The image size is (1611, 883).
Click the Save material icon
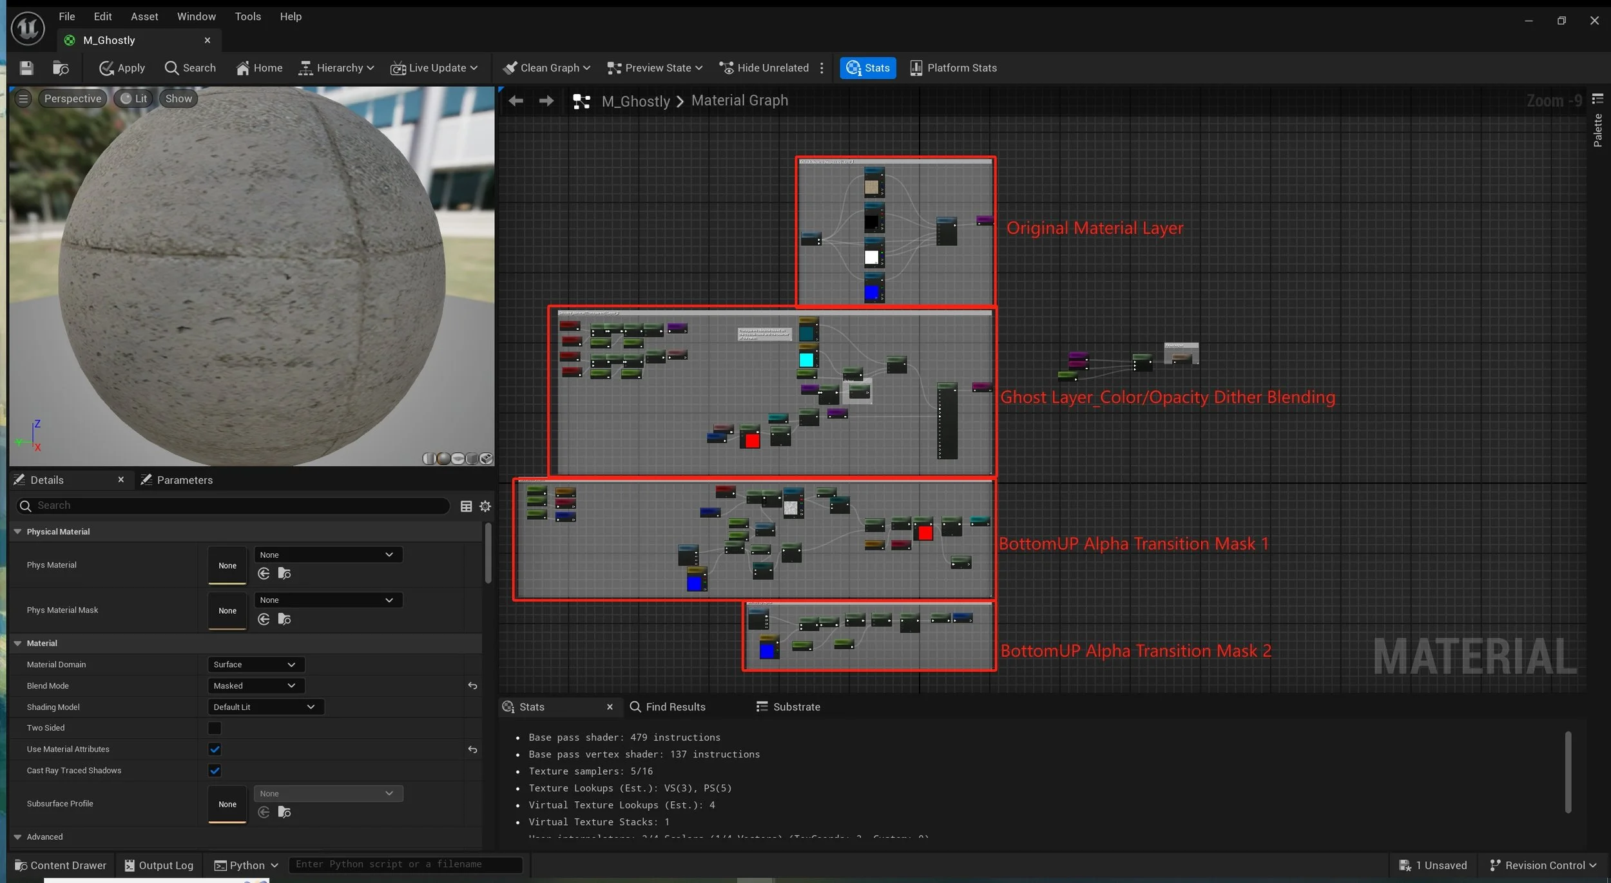coord(26,68)
